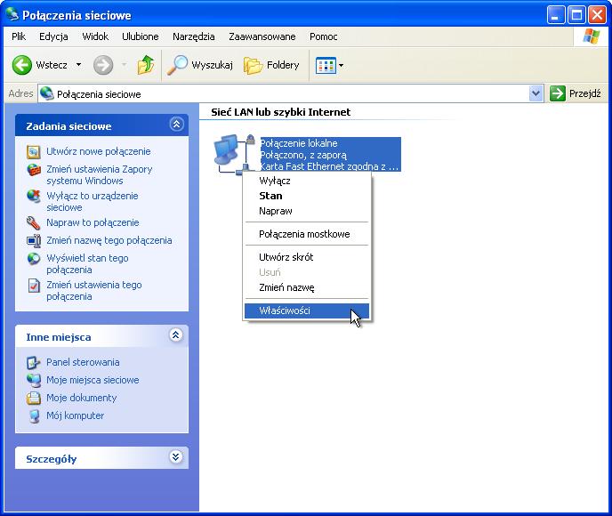Open the Mój komputer link
612x516 pixels.
pos(75,415)
